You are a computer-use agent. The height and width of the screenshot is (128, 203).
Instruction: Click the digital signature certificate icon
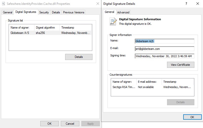(x=113, y=21)
